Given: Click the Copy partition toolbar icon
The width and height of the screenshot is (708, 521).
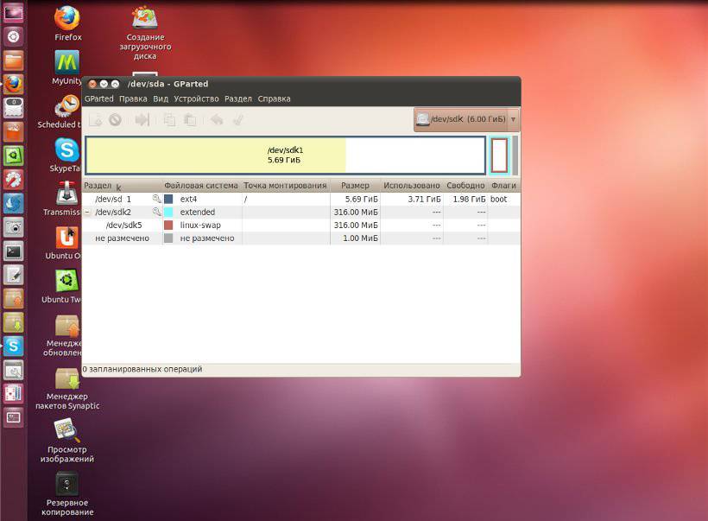Looking at the screenshot, I should [169, 120].
